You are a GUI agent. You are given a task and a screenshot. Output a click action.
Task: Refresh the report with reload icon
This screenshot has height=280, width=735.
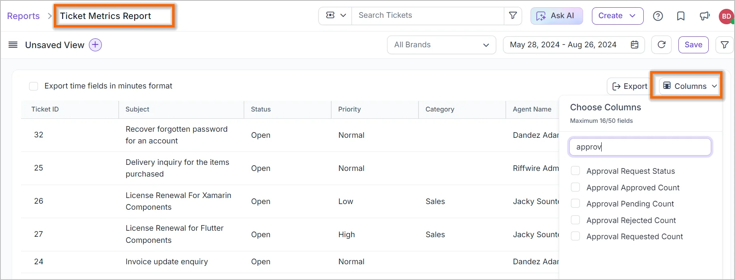[x=661, y=44]
